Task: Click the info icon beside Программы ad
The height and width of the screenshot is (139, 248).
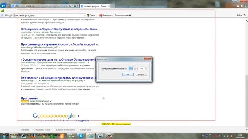Action: [x=103, y=98]
